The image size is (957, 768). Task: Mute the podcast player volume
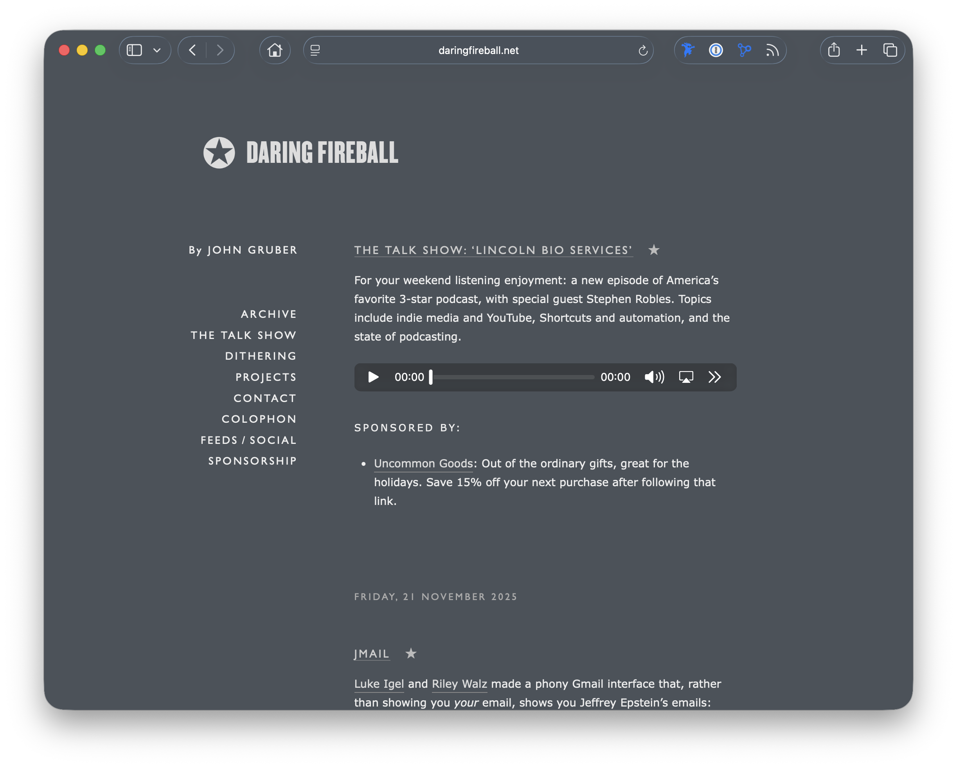(653, 377)
